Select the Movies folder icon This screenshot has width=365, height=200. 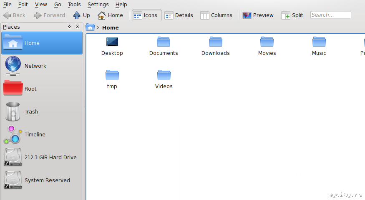click(267, 42)
